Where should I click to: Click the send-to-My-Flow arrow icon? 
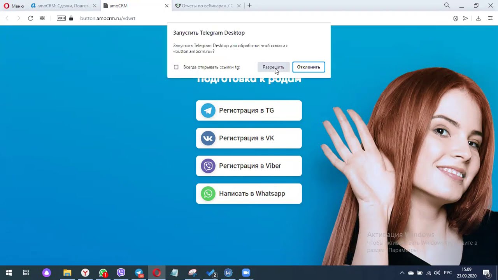click(465, 18)
